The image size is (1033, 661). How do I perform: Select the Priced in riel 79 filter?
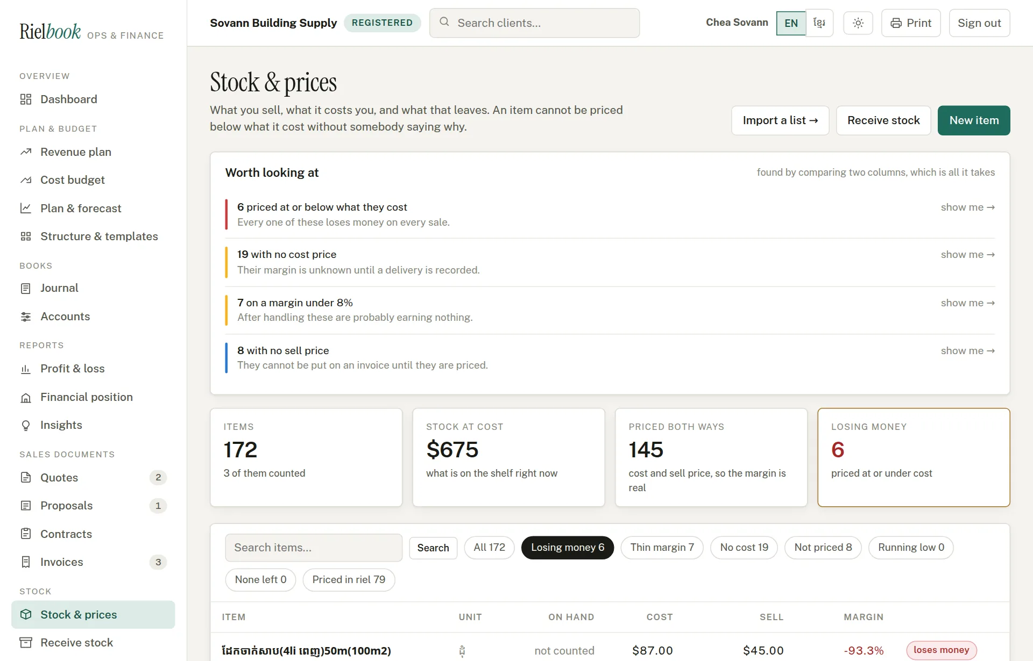[349, 580]
